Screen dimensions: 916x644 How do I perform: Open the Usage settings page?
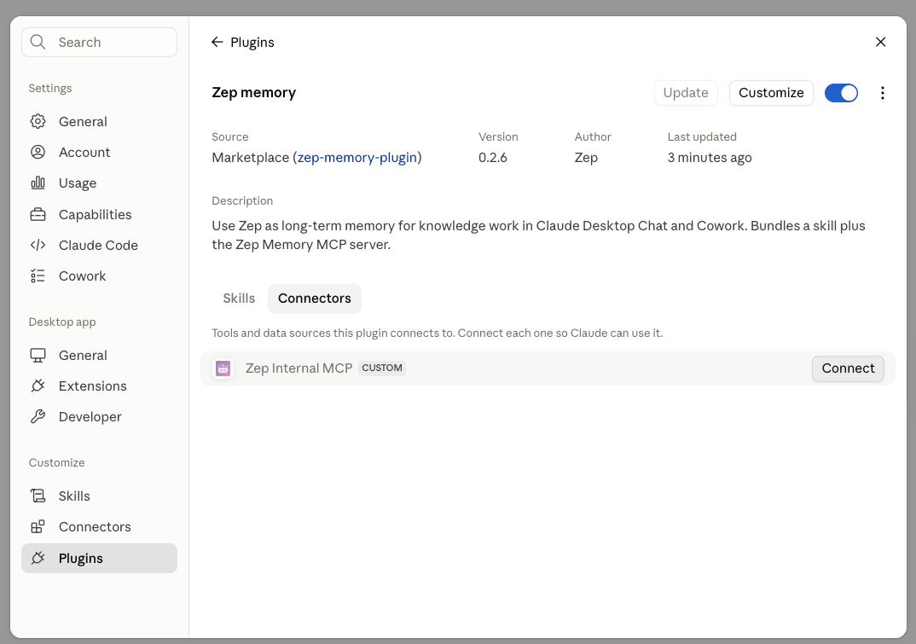(x=99, y=183)
